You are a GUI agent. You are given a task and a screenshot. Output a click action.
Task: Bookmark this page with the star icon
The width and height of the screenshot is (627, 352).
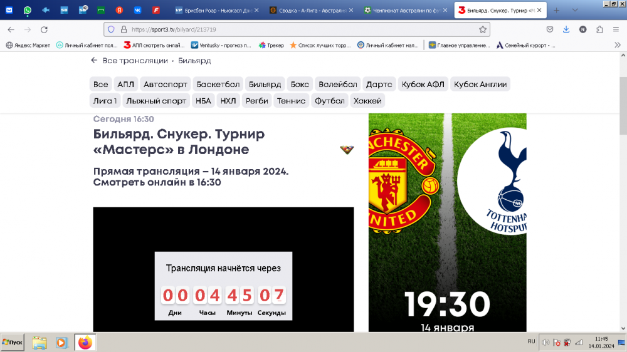[483, 29]
